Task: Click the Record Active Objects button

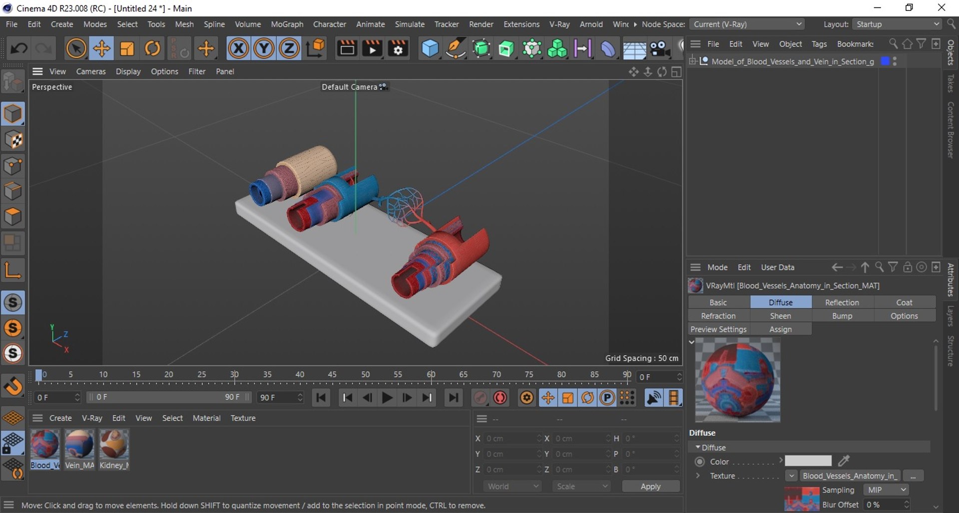Action: click(x=480, y=398)
